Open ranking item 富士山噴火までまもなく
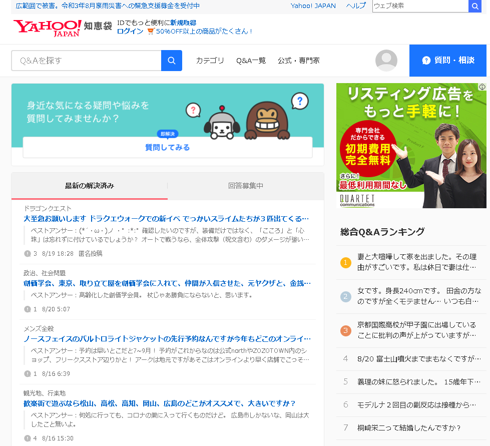Screen dimensions: 490x446 point(419,359)
